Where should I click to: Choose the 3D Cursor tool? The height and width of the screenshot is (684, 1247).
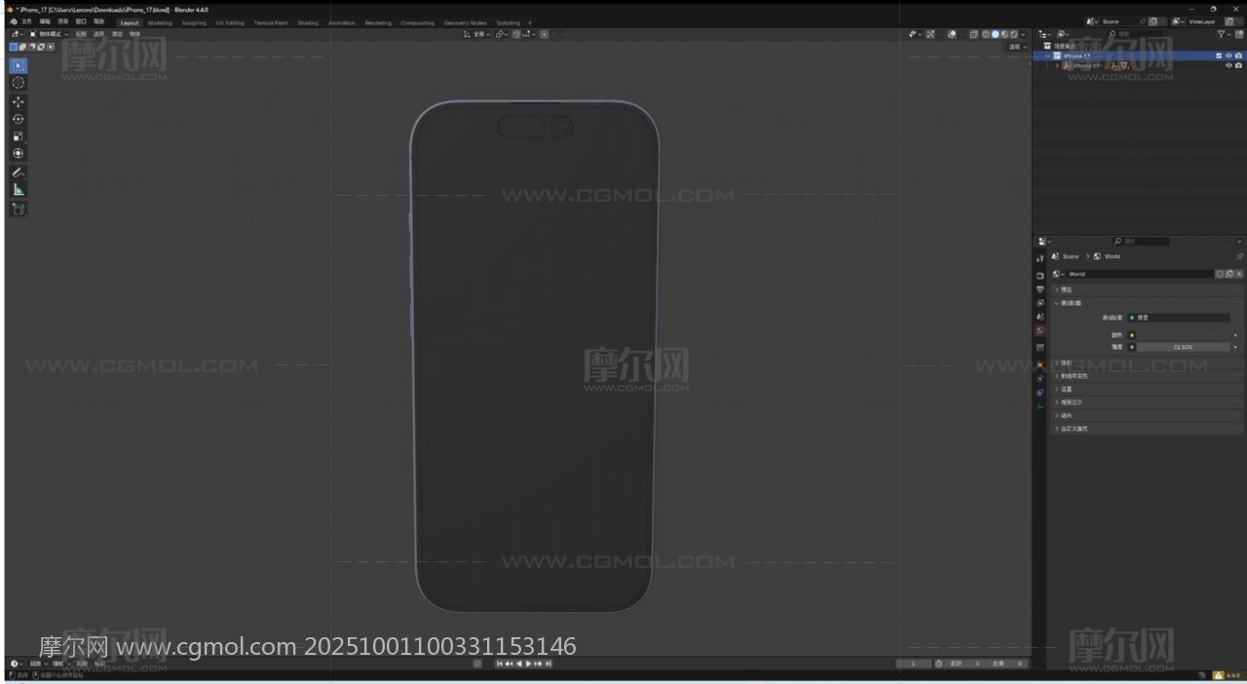tap(19, 83)
